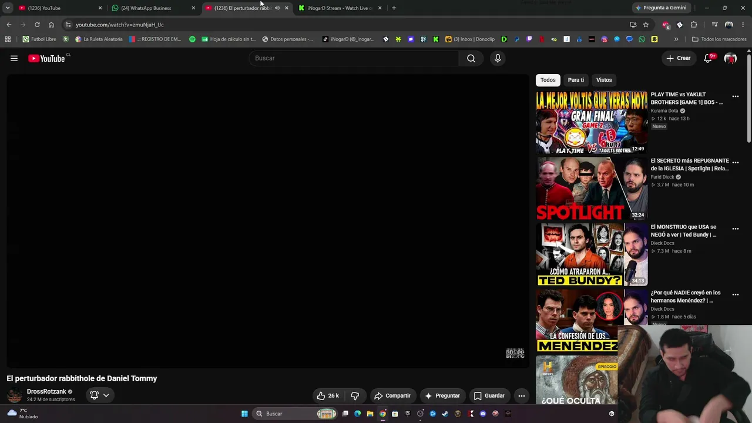
Task: Open the Chrome apps grid shortcut
Action: (8, 39)
